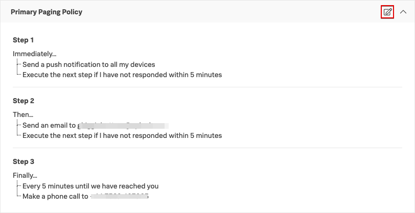Click the empty area of the header bar
The image size is (415, 213).
pyautogui.click(x=230, y=12)
